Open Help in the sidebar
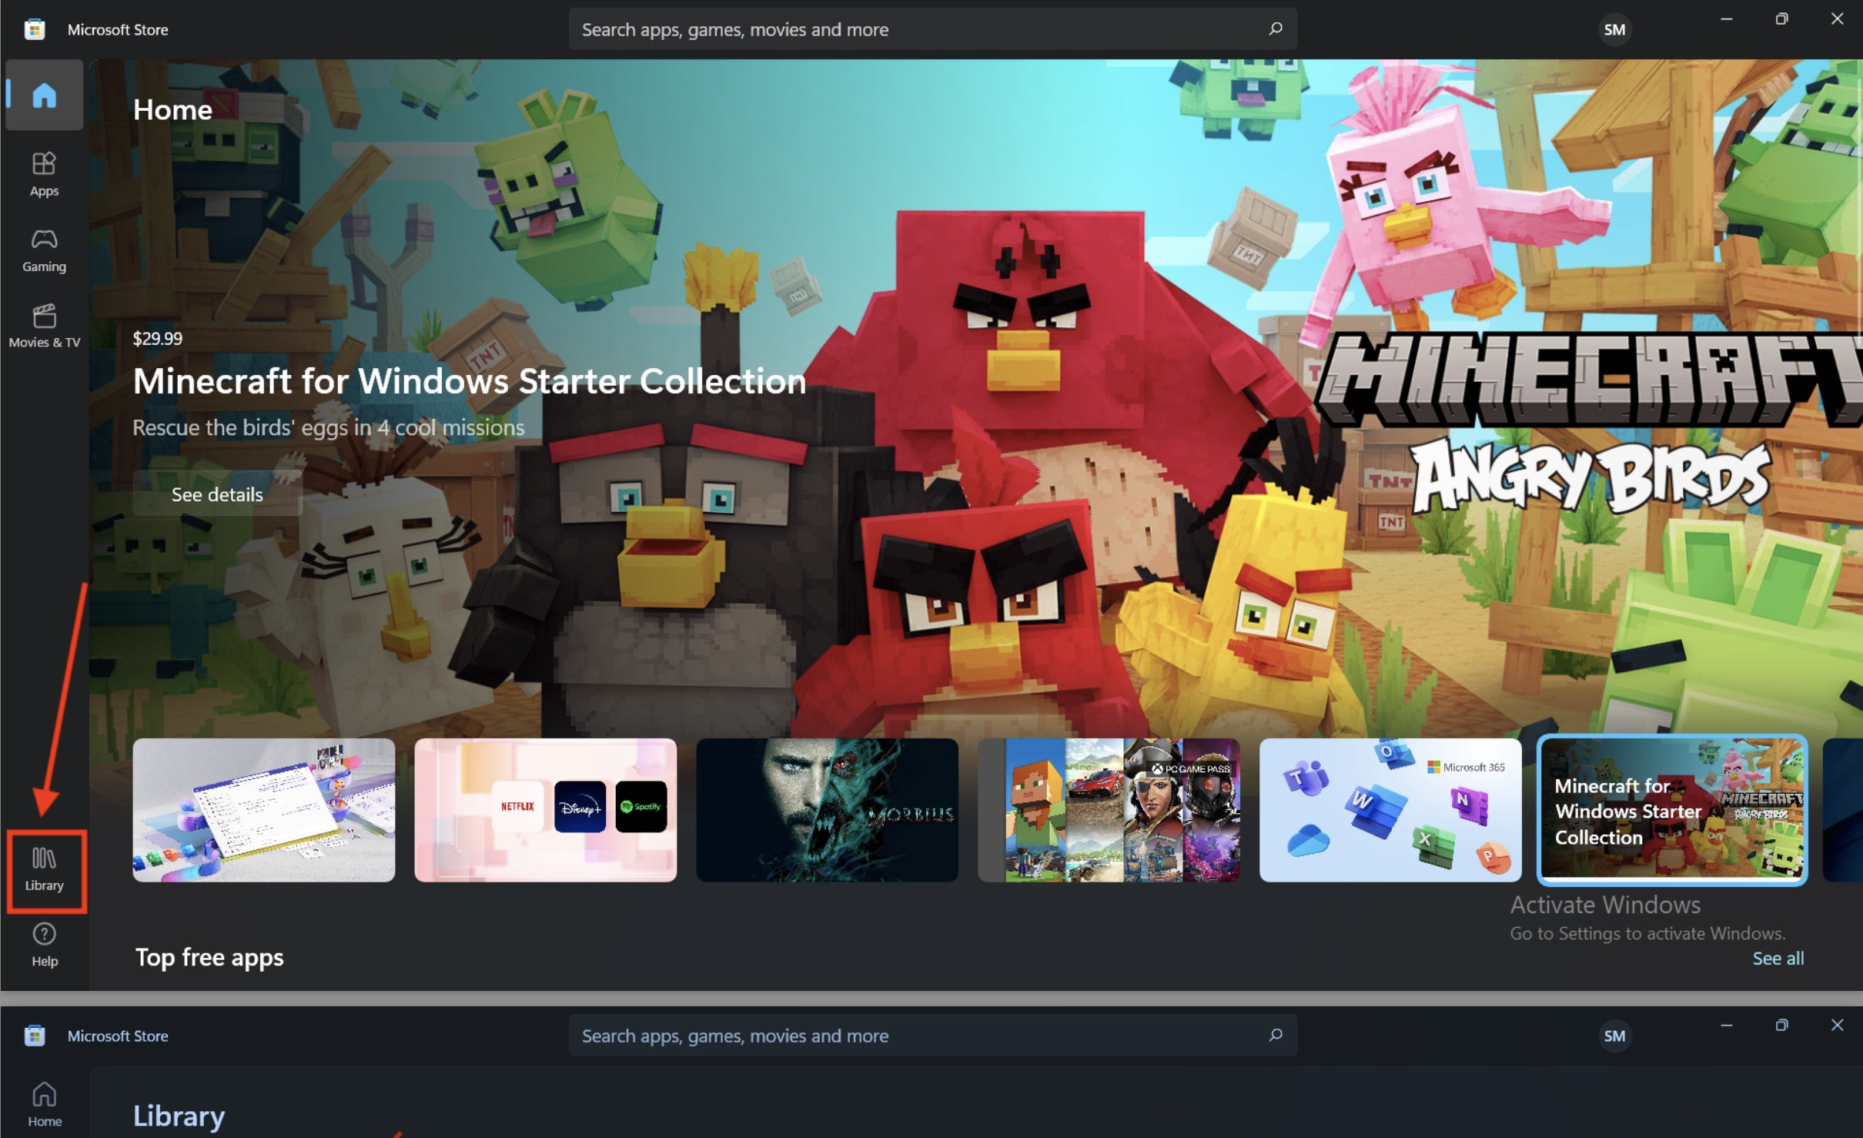This screenshot has height=1138, width=1863. tap(44, 946)
